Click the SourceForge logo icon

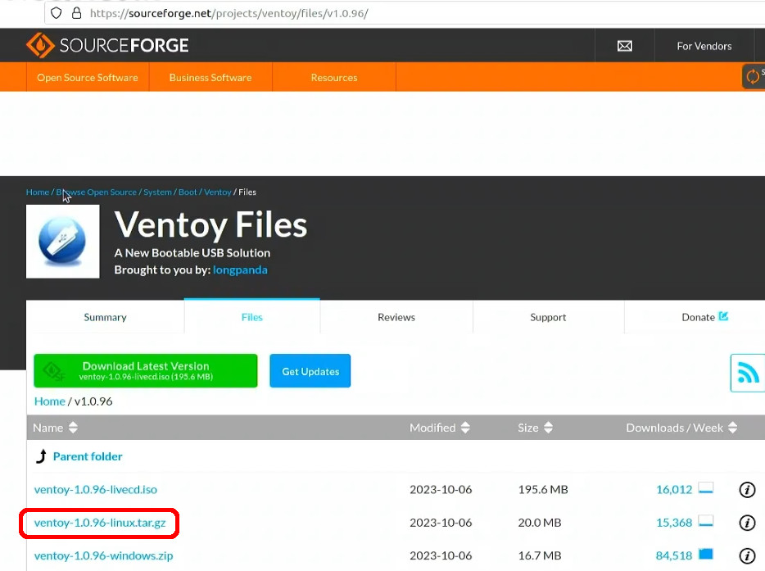pos(40,46)
